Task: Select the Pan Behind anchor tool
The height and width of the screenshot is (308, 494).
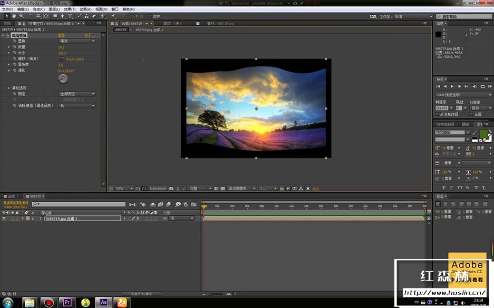Action: [46, 16]
